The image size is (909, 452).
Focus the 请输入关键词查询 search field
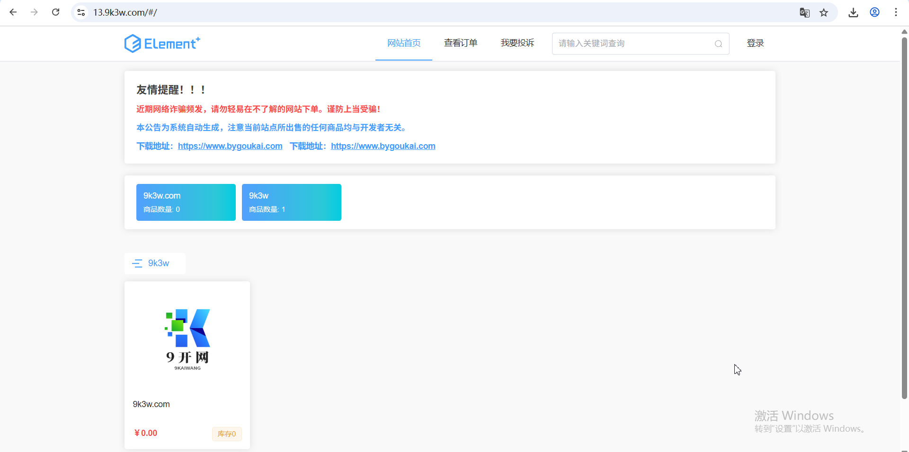click(641, 43)
